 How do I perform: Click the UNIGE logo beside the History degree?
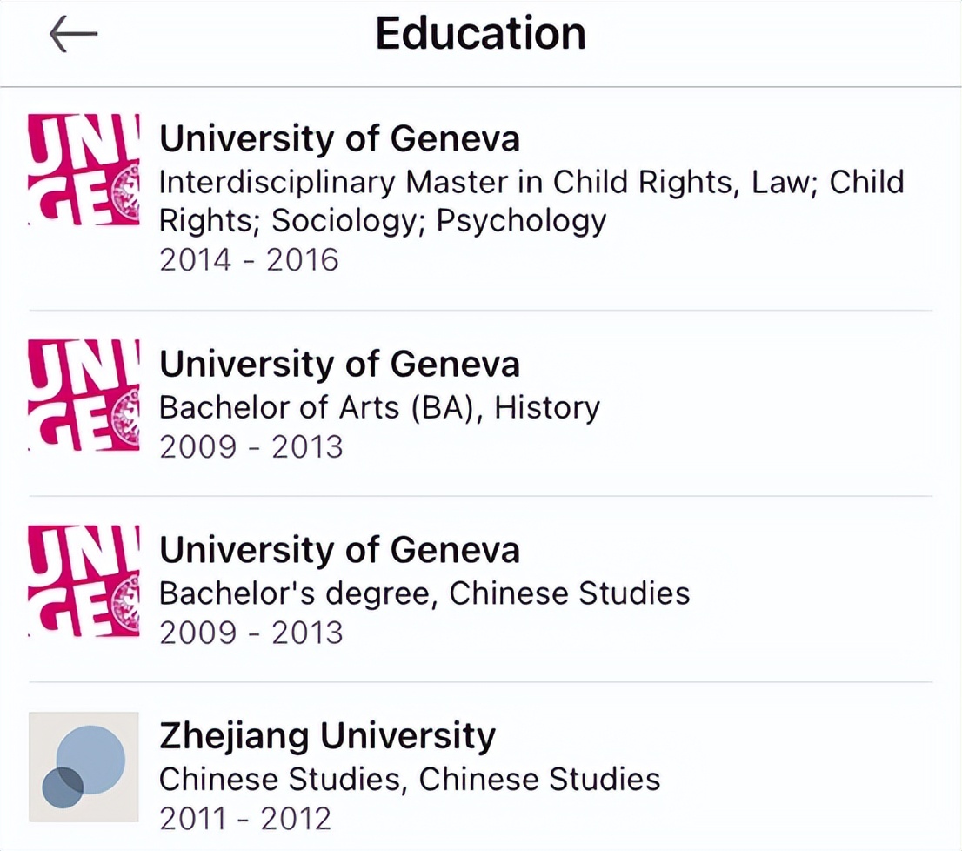point(83,396)
